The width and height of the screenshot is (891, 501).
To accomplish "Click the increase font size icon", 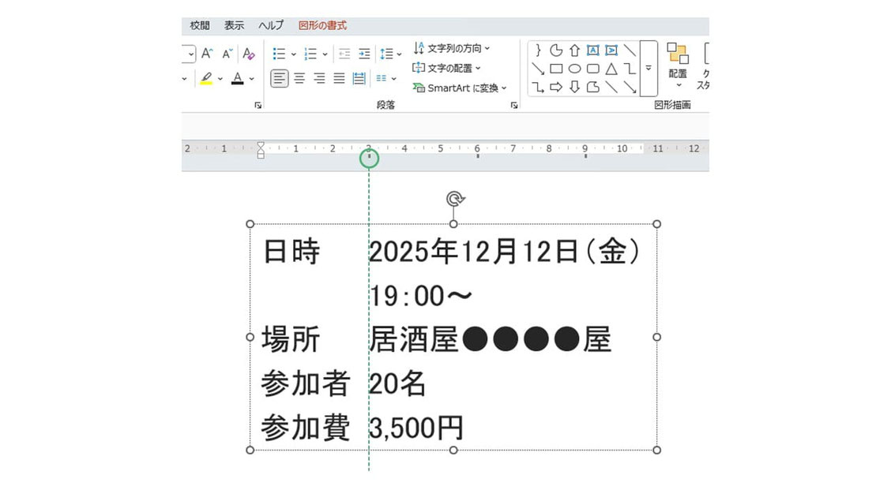I will coord(207,54).
